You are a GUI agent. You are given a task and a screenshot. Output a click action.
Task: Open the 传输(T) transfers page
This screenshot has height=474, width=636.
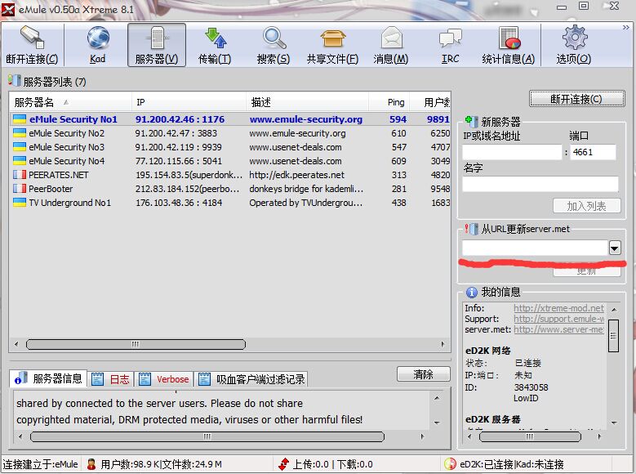point(215,45)
